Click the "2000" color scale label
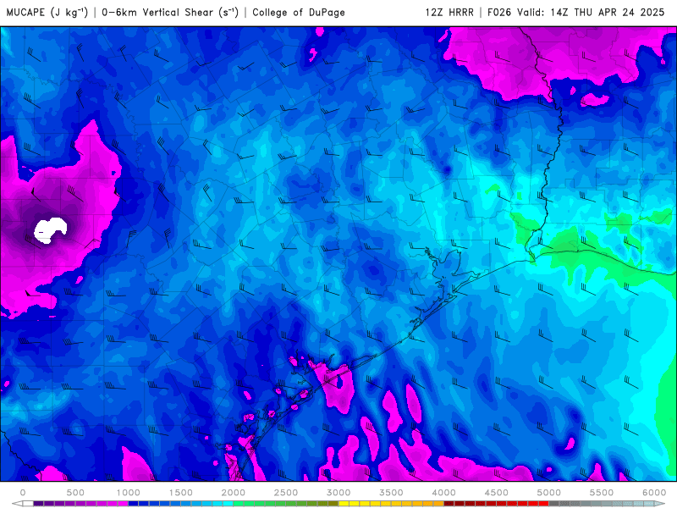This screenshot has width=677, height=508. click(x=234, y=493)
